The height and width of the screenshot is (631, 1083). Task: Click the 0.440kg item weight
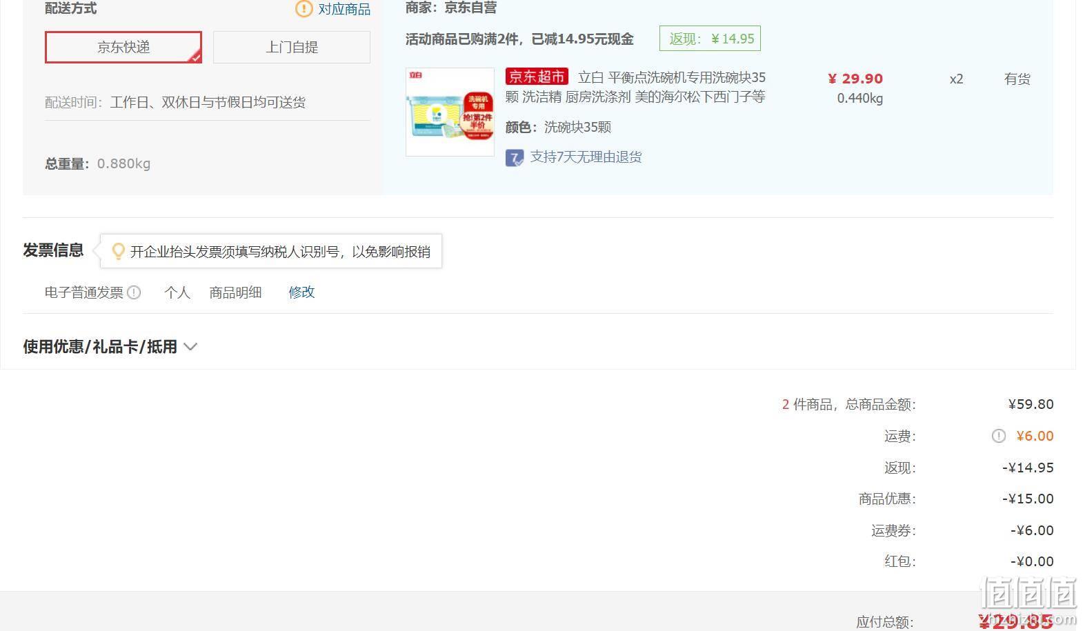point(860,99)
